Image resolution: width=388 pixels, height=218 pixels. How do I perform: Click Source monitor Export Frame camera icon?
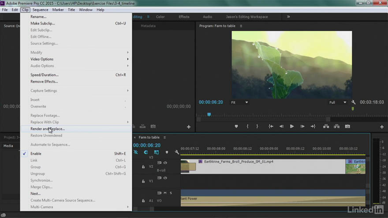pyautogui.click(x=153, y=126)
